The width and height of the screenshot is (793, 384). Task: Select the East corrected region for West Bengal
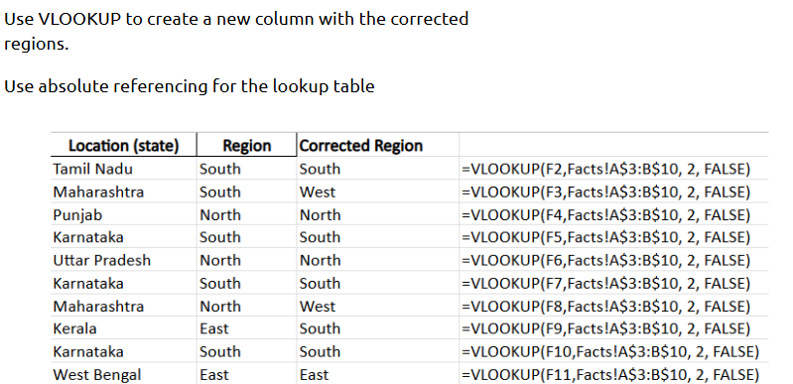378,374
